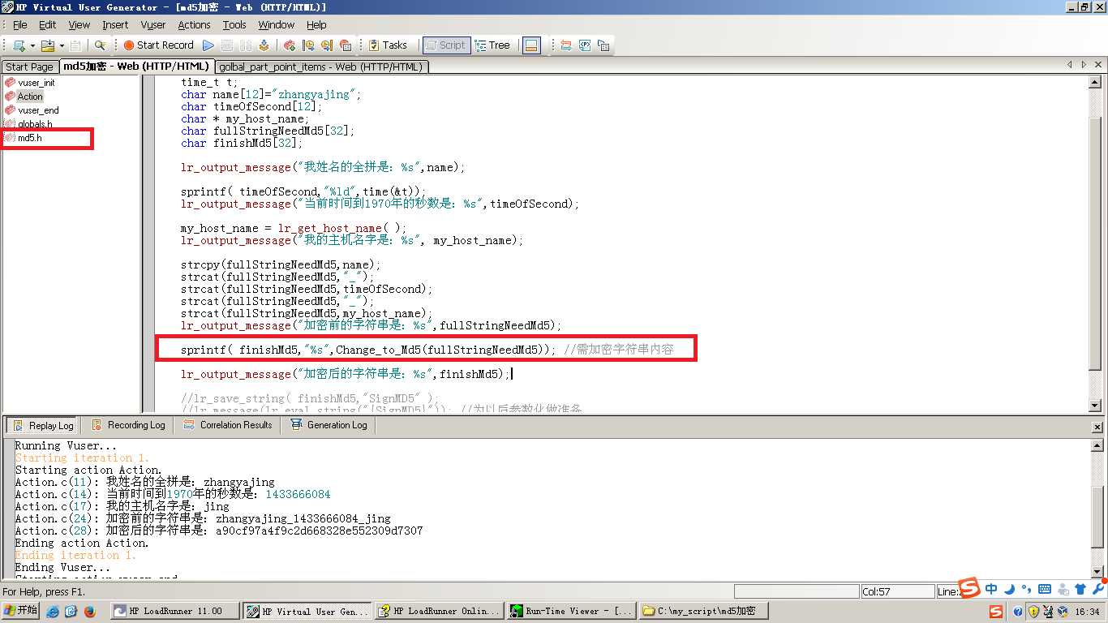Click code editor scrollbar down arrow

[1095, 405]
